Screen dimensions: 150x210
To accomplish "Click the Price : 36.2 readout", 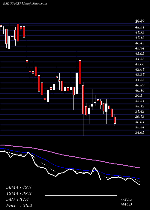I will pos(19,205).
